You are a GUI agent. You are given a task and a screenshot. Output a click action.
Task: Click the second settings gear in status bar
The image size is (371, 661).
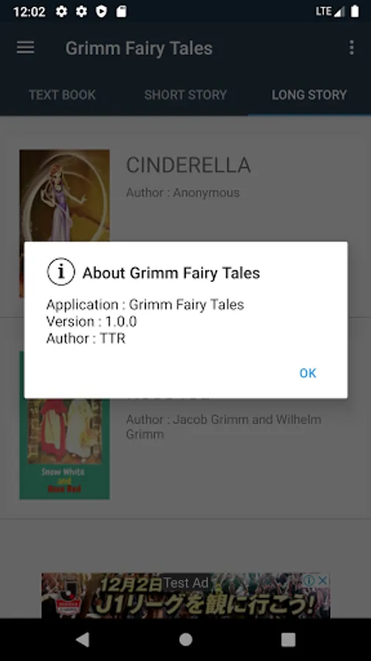[x=81, y=11]
